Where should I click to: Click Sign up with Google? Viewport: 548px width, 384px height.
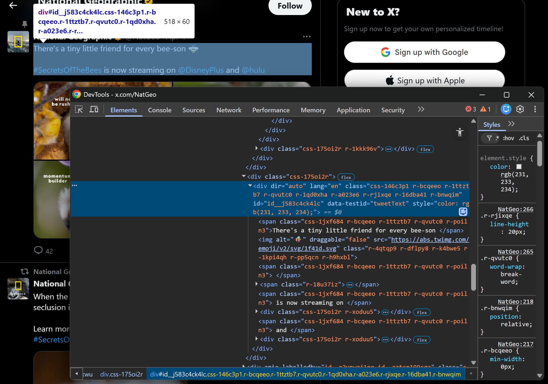tap(424, 52)
